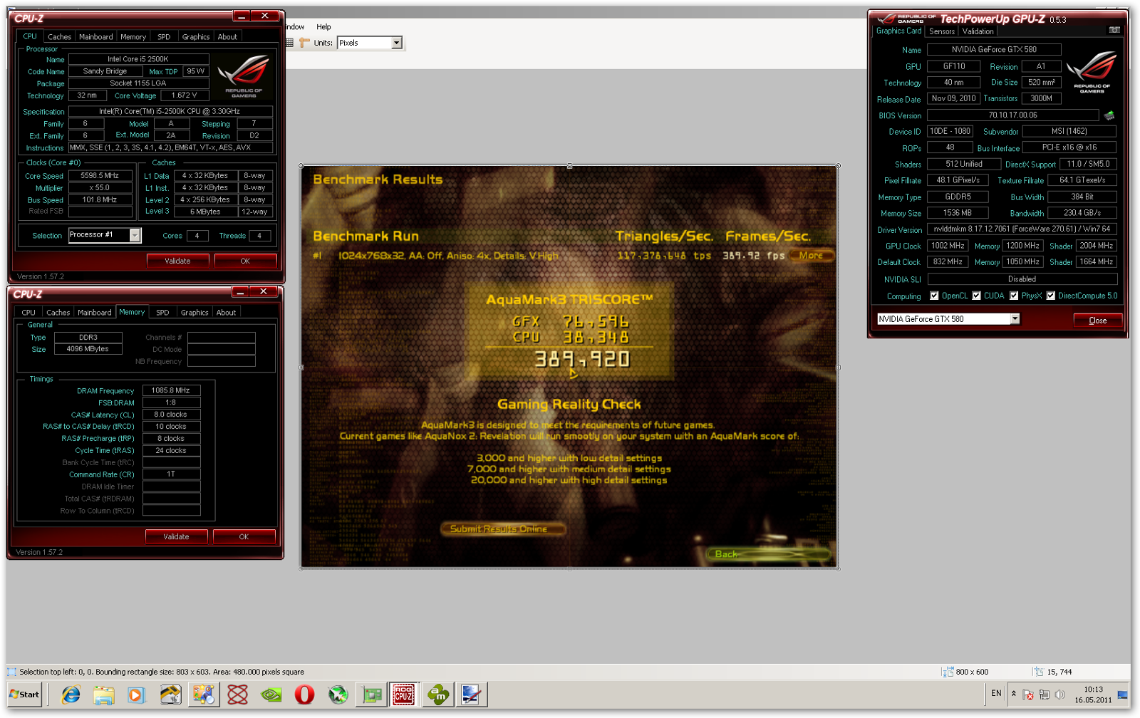Click OK in the bottom CPU-Z window
The image size is (1140, 718).
pos(244,536)
